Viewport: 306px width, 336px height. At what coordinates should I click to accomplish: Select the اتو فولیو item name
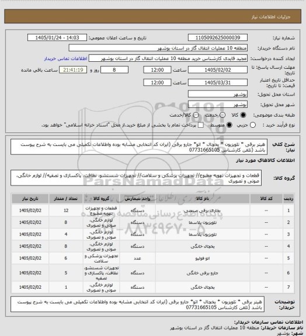(x=203, y=258)
